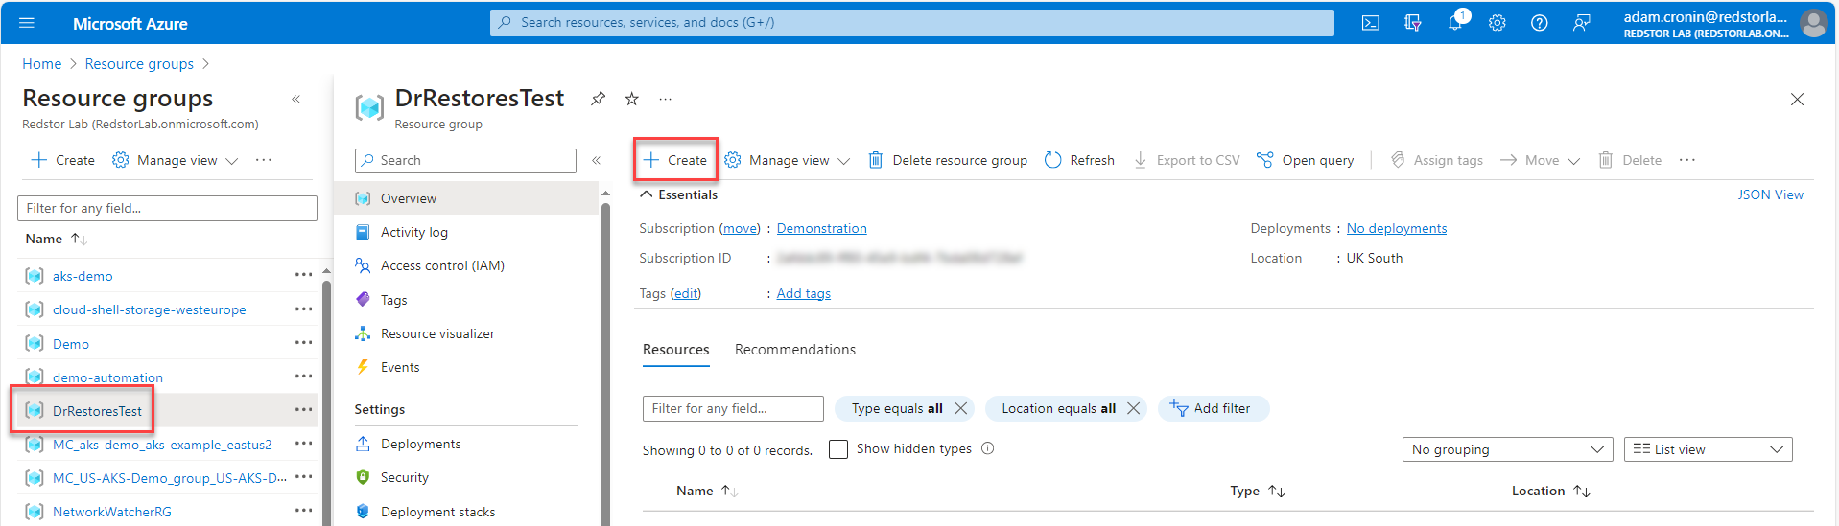The width and height of the screenshot is (1839, 526).
Task: Click Delete resource group
Action: (948, 160)
